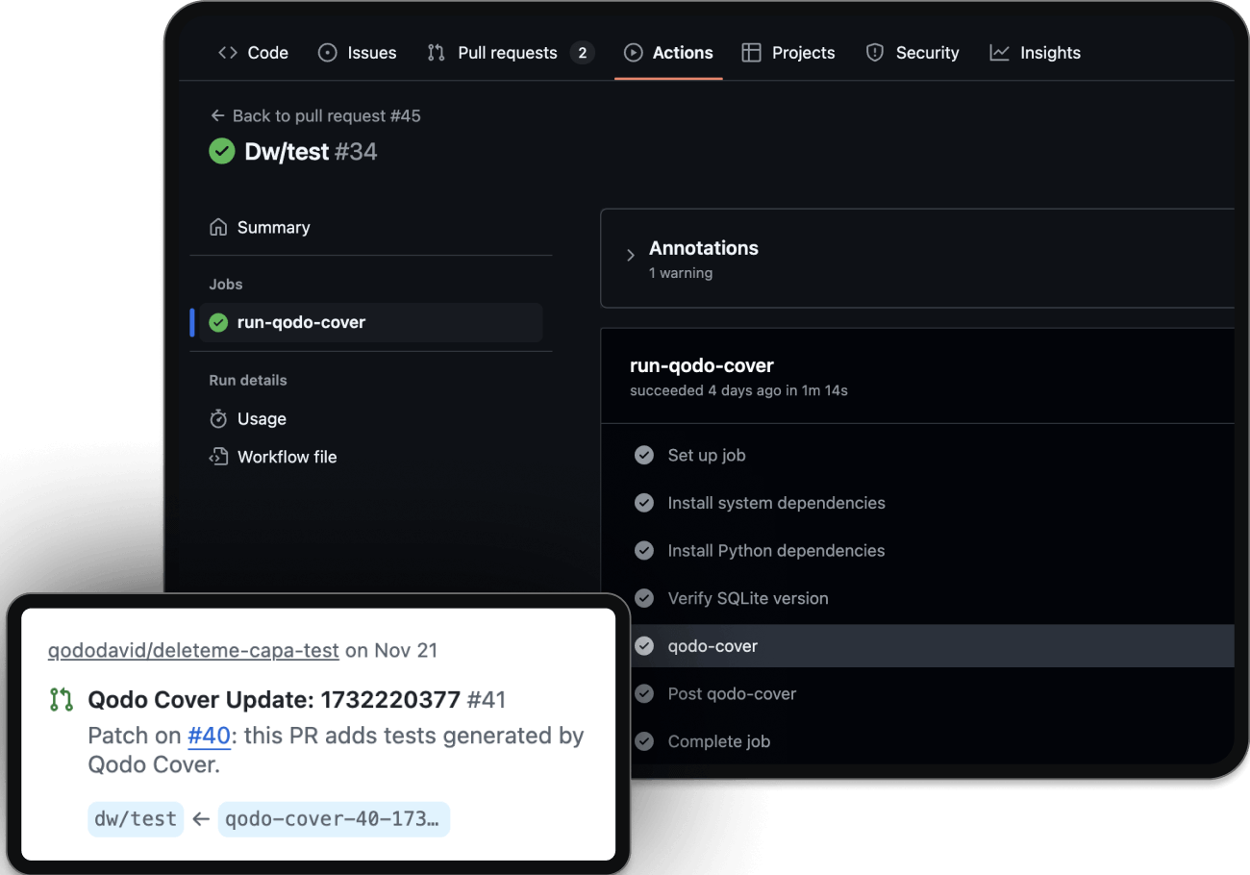Click check icon beside Complete job
The height and width of the screenshot is (875, 1250).
click(x=644, y=741)
